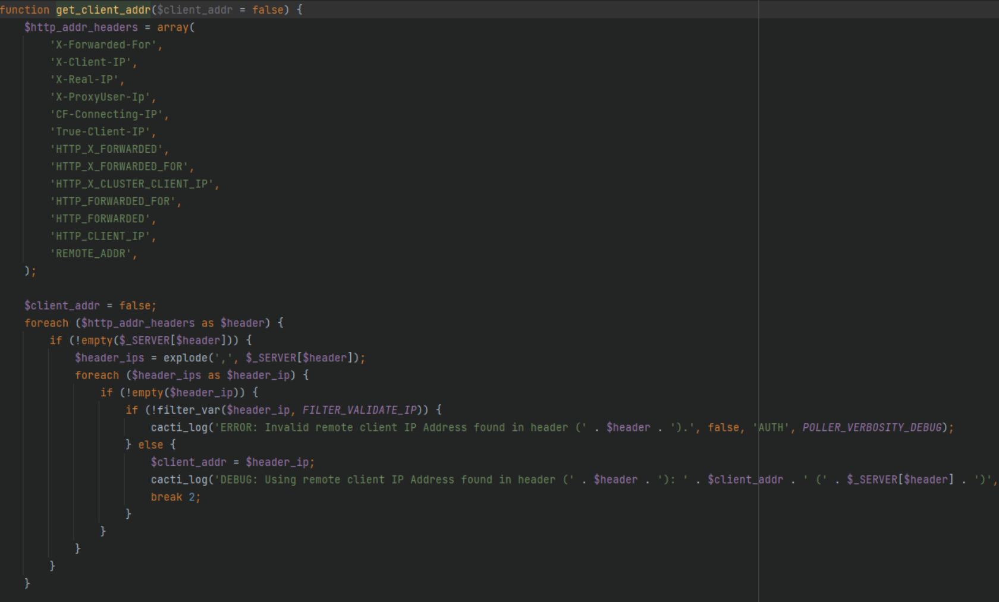Click the function keyword
This screenshot has width=999, height=602.
tap(25, 10)
